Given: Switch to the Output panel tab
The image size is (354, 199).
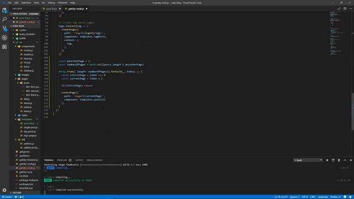Looking at the screenshot, I should click(x=79, y=160).
